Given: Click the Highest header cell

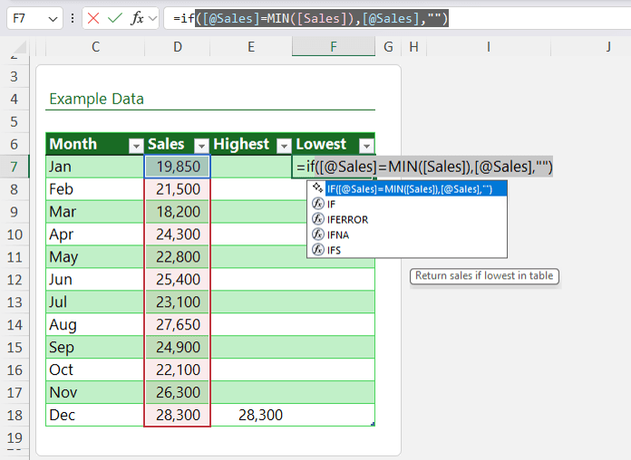Looking at the screenshot, I should pyautogui.click(x=251, y=144).
